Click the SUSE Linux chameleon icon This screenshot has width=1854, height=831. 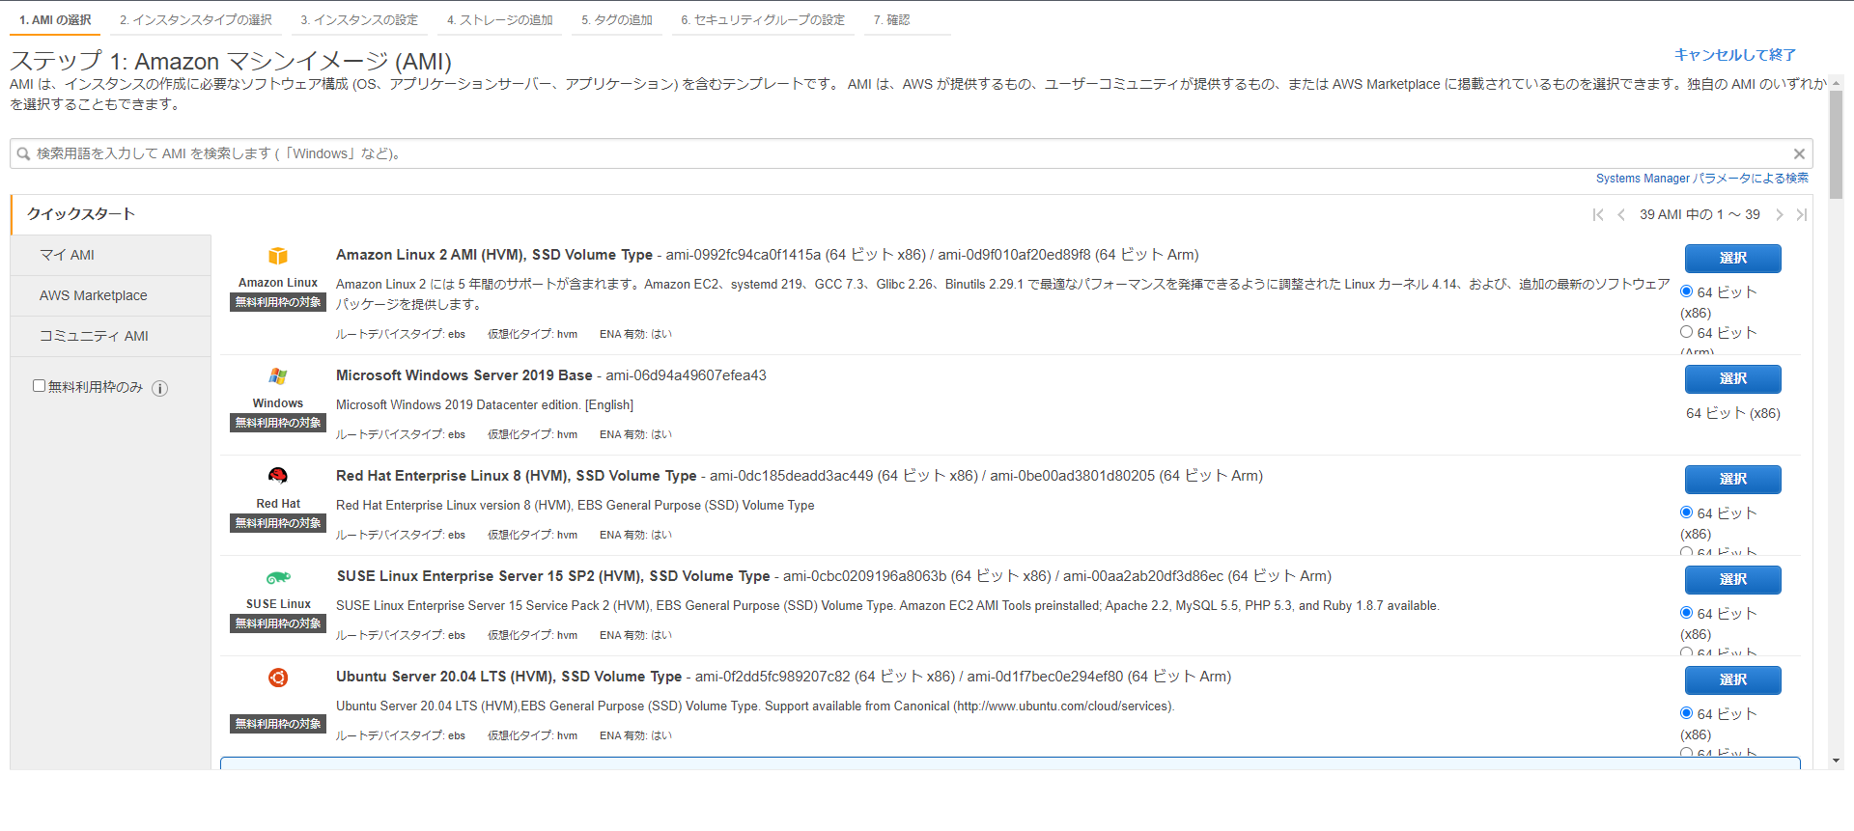pos(278,577)
